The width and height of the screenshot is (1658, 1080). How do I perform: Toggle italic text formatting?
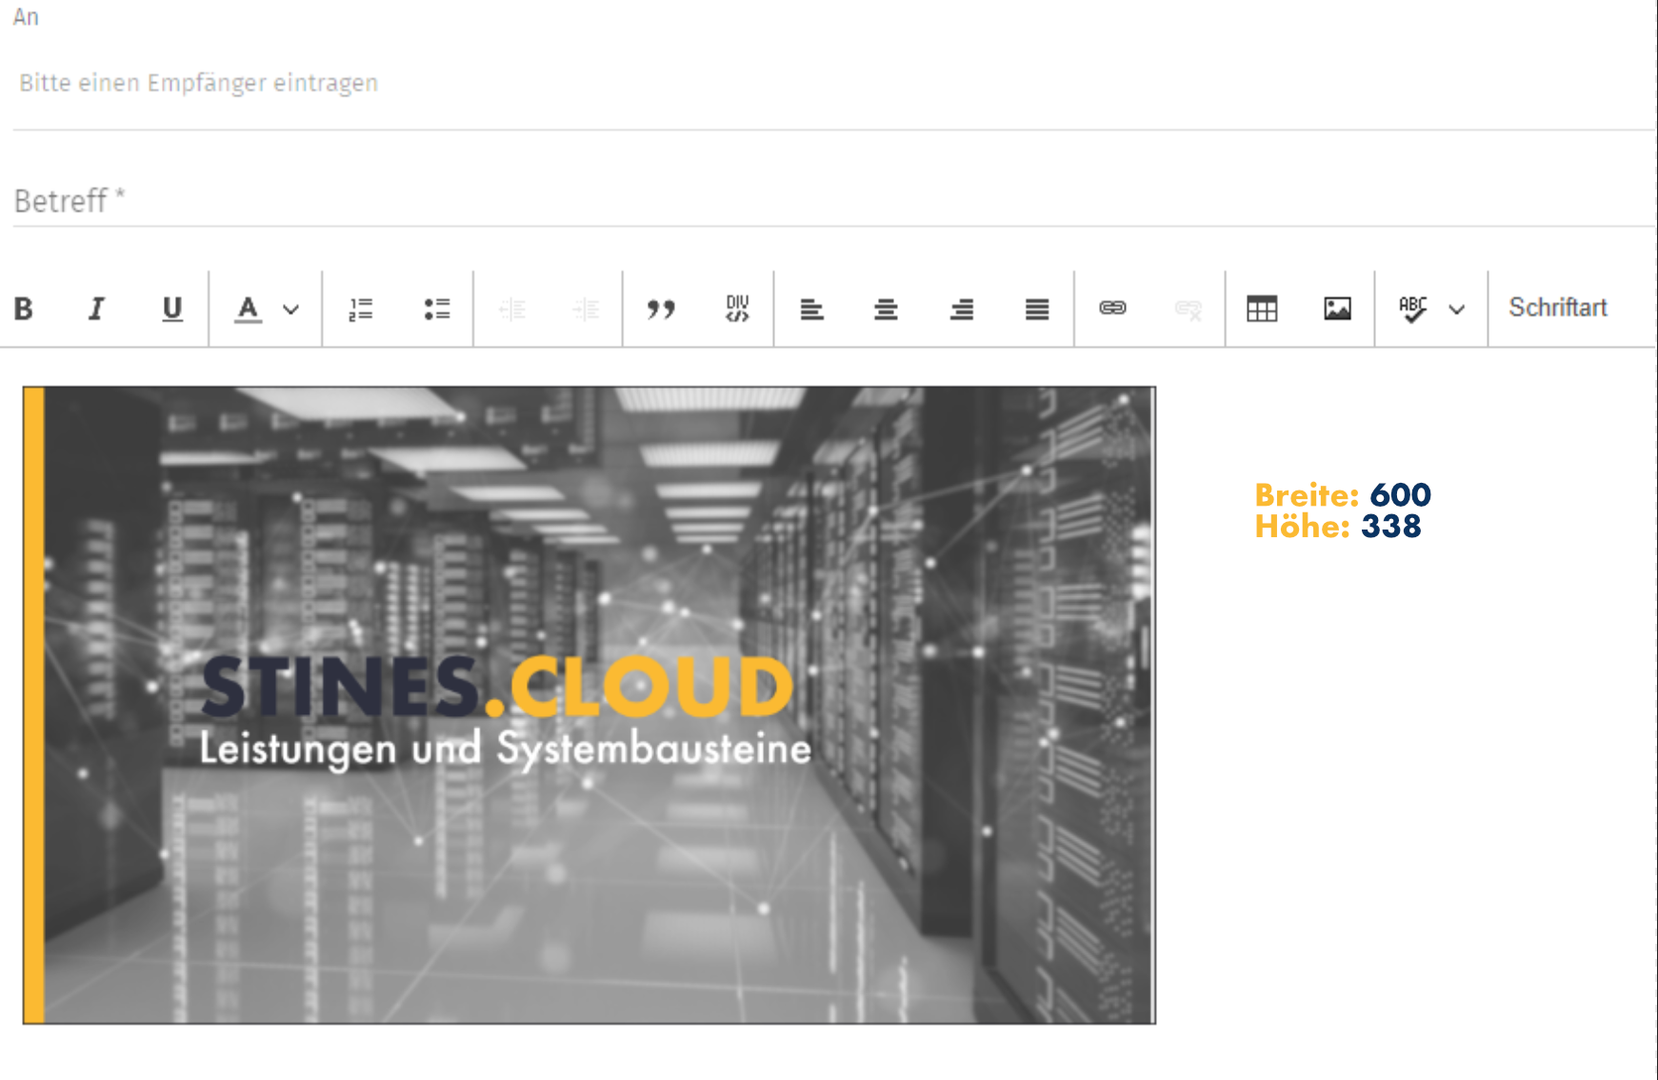tap(96, 309)
